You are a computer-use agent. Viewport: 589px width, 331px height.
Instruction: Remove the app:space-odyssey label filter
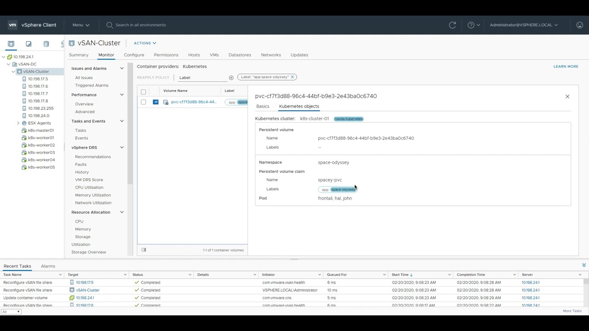pyautogui.click(x=292, y=77)
